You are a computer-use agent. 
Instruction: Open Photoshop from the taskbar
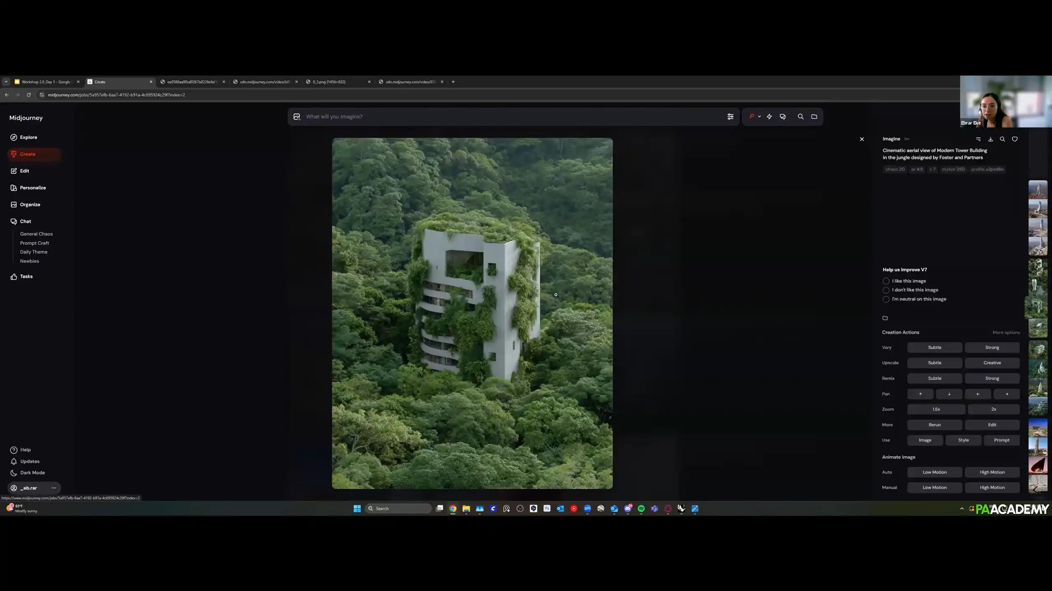[x=547, y=508]
